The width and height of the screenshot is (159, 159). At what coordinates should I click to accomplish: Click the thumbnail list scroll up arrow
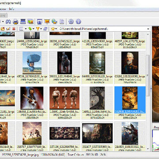tap(148, 34)
